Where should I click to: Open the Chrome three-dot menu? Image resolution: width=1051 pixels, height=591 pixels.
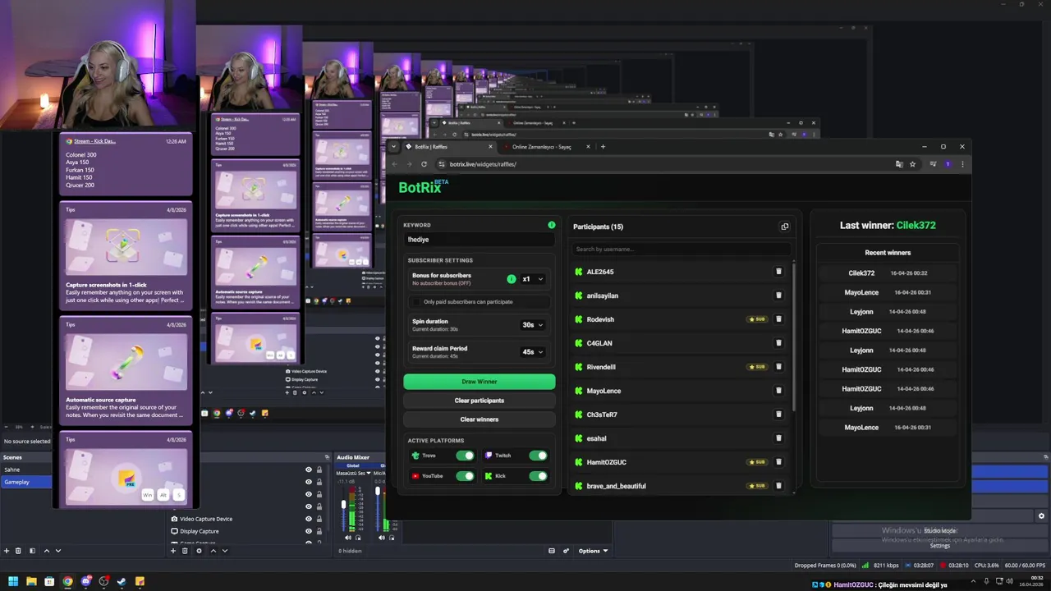962,164
